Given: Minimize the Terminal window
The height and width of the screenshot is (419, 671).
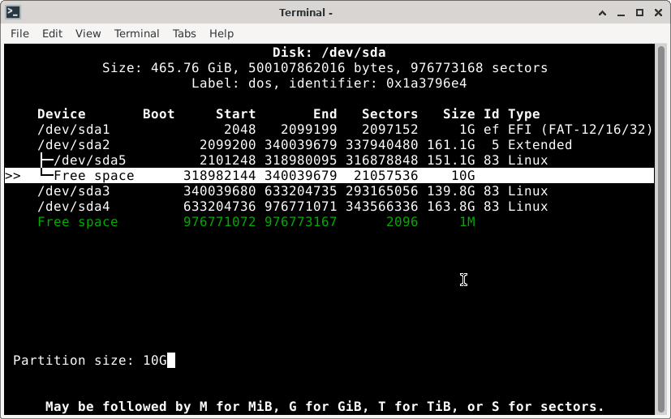Looking at the screenshot, I should click(x=621, y=12).
